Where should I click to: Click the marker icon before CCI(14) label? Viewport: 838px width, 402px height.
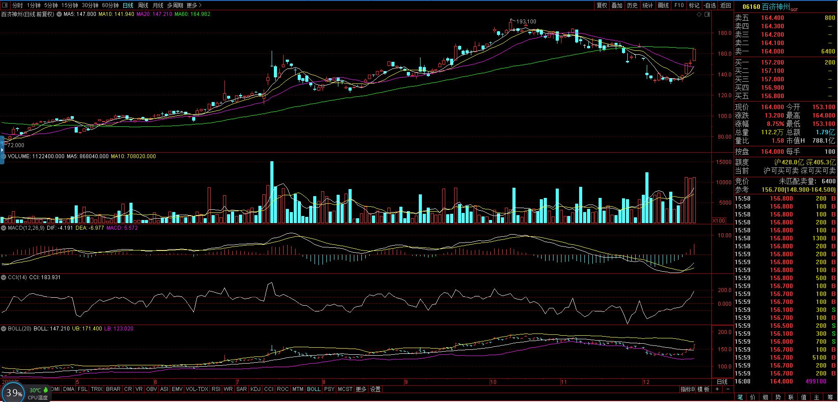tap(4, 277)
